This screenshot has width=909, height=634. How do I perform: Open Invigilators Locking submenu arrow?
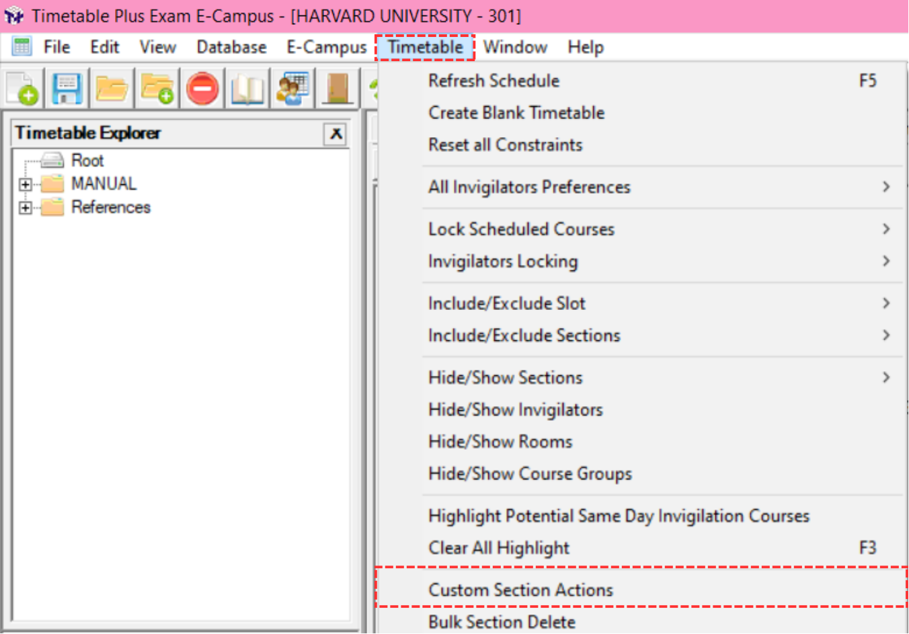click(x=886, y=261)
